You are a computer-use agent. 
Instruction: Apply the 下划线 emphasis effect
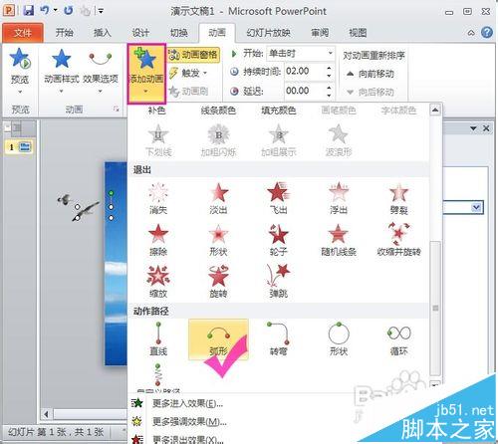158,140
